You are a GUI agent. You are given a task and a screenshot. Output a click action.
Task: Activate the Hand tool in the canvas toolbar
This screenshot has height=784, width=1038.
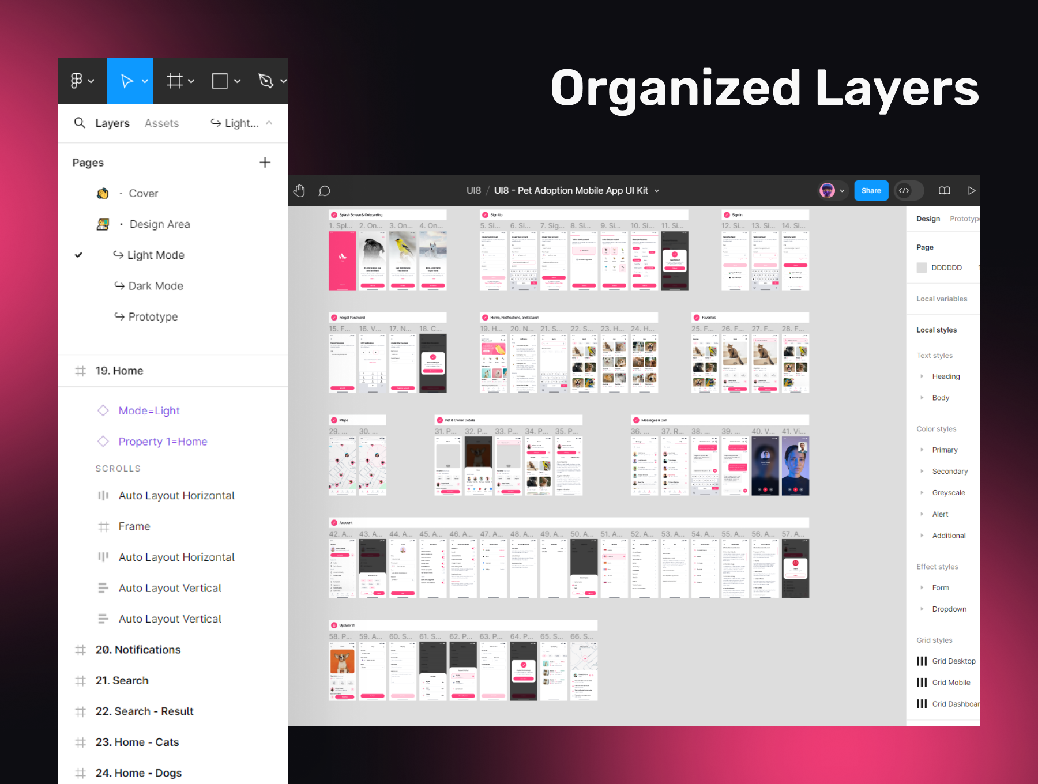(299, 190)
